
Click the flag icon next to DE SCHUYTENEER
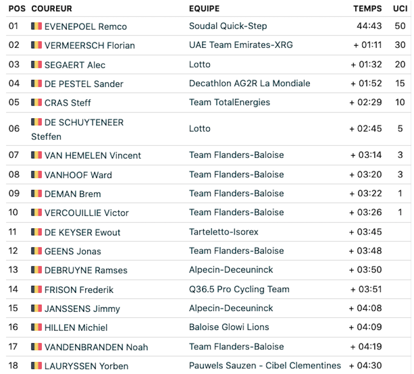[x=36, y=122]
